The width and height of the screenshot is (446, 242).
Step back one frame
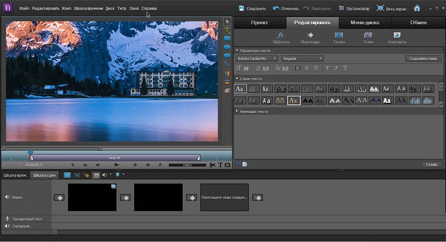(x=98, y=165)
